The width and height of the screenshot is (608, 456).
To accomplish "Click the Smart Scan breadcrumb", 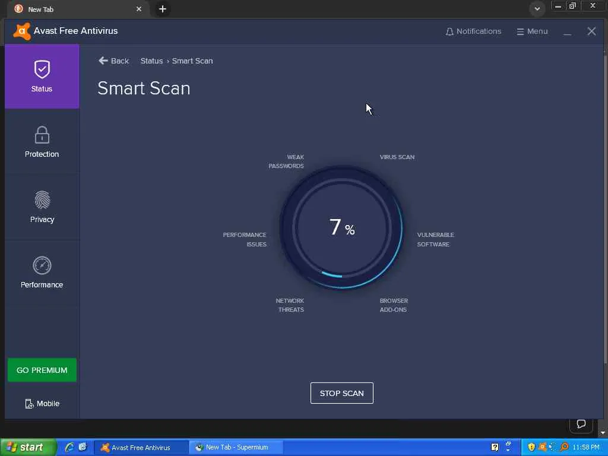I will (x=192, y=61).
